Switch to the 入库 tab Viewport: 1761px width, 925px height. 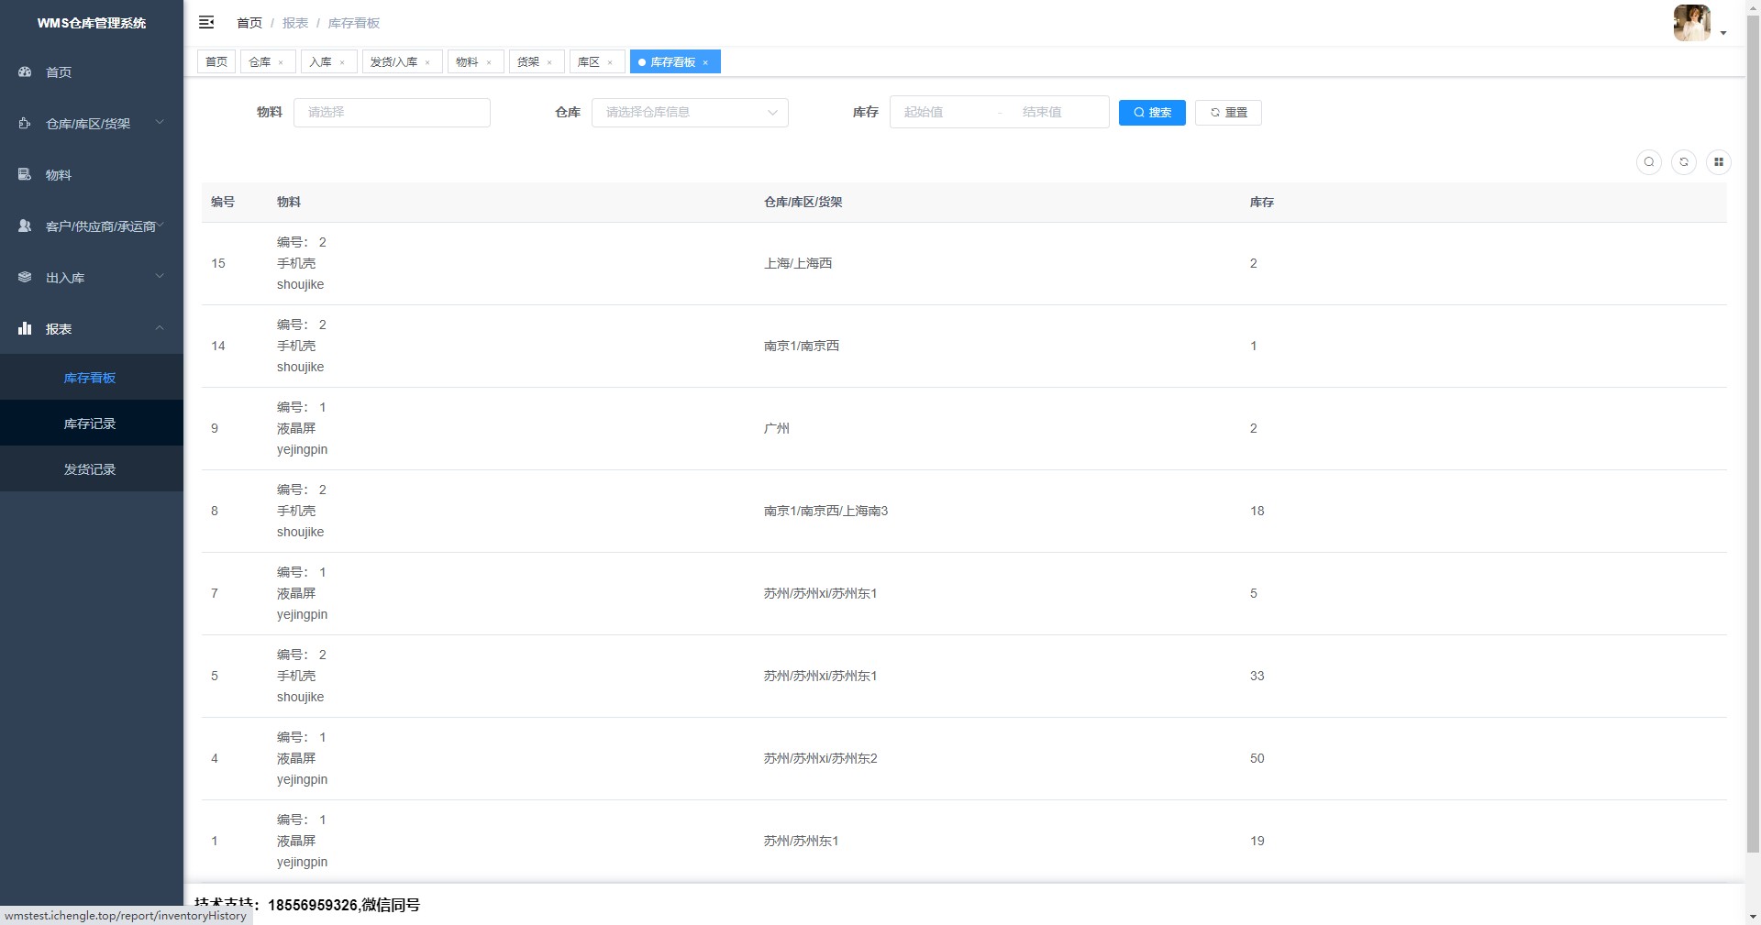(x=320, y=61)
